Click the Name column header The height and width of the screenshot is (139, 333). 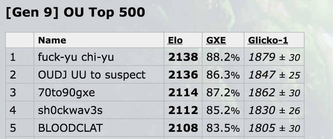click(52, 40)
